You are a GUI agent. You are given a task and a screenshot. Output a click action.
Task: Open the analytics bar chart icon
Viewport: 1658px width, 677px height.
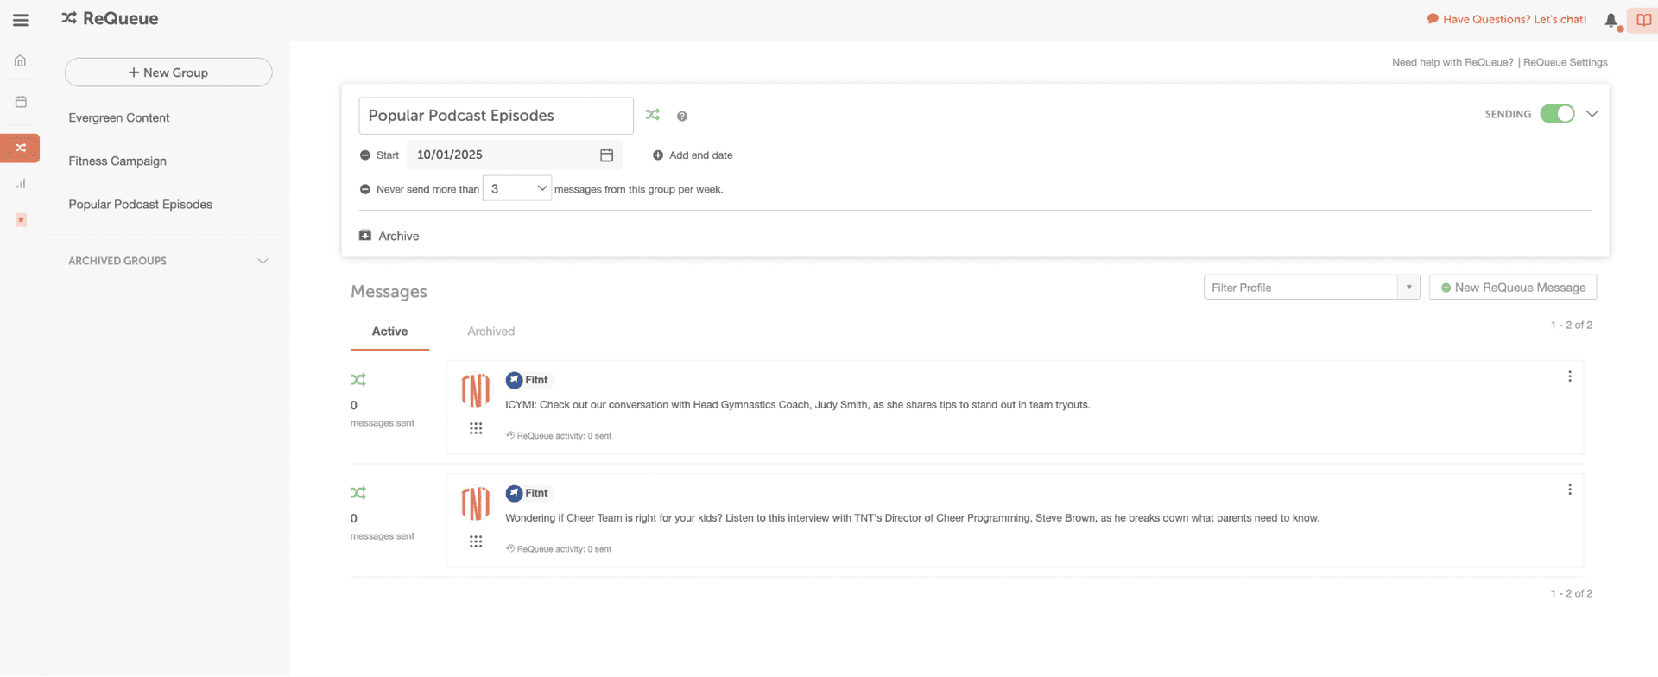coord(21,184)
